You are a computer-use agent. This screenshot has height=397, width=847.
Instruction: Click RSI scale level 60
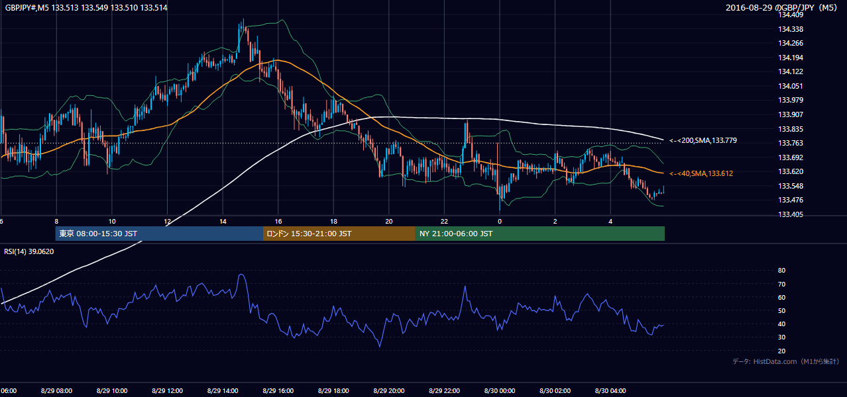[x=781, y=297]
